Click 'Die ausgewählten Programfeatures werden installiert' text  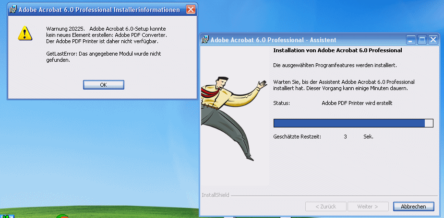[335, 65]
